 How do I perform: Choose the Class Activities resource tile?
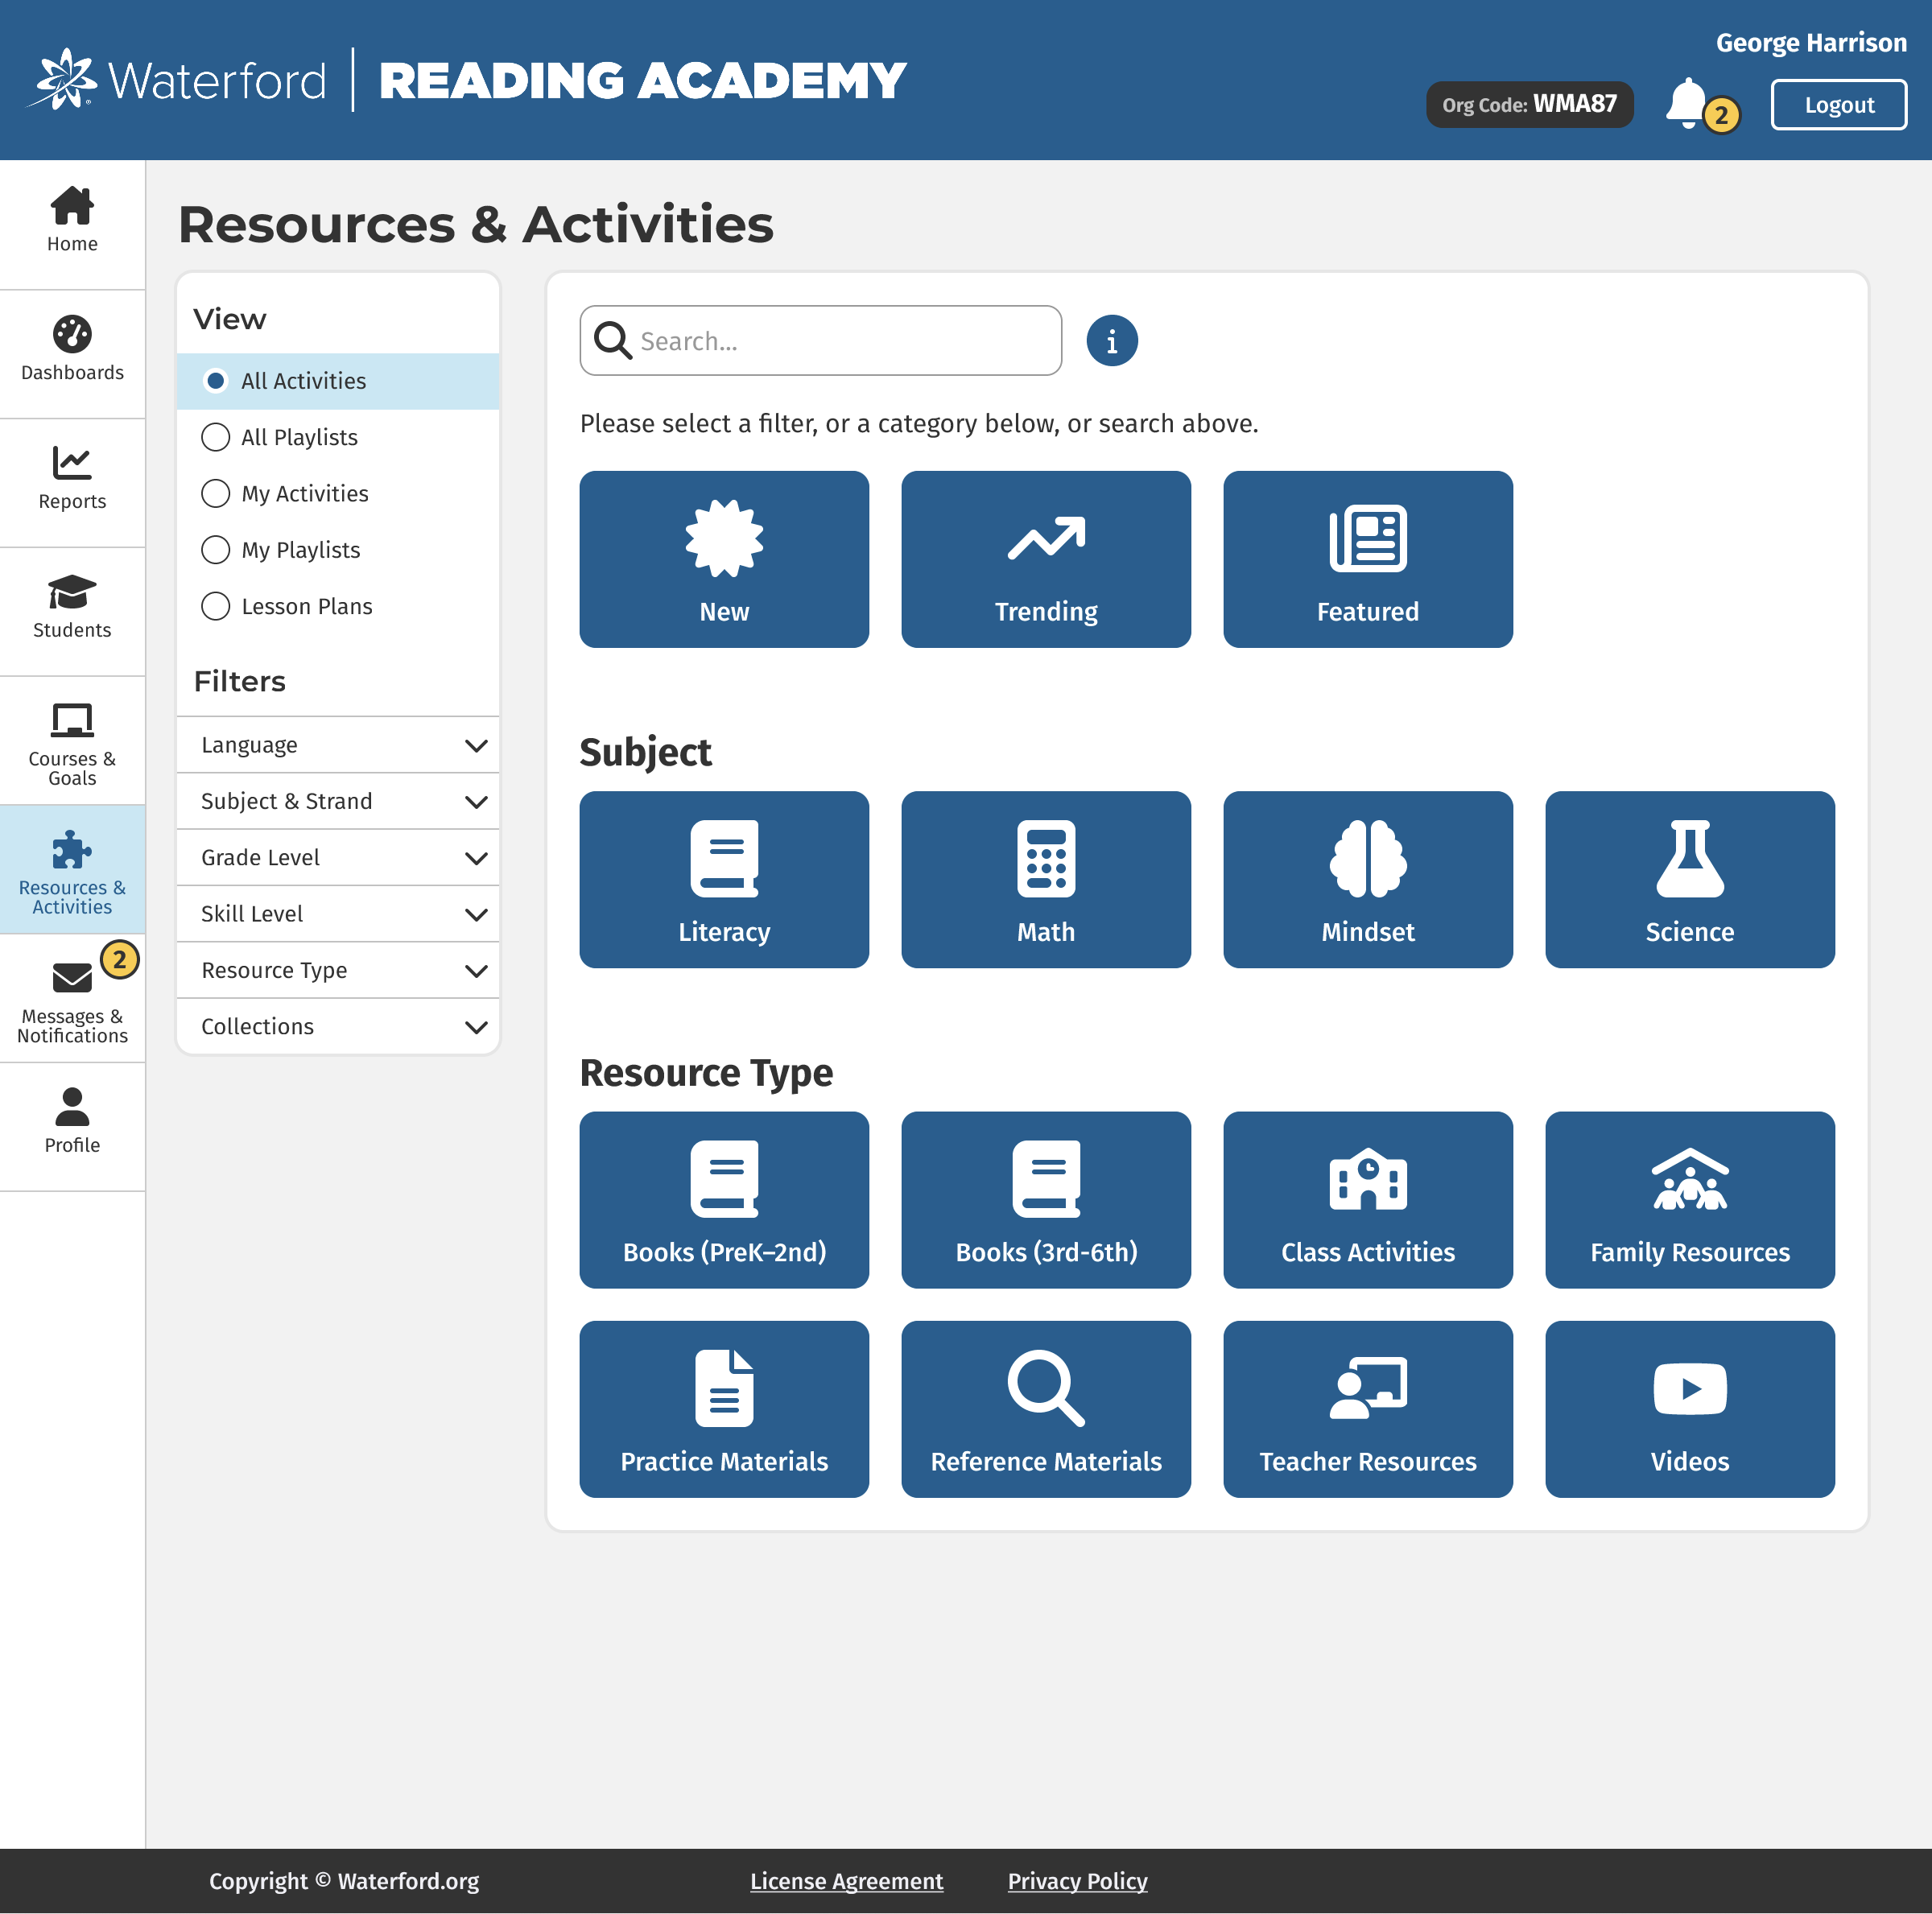[1367, 1199]
